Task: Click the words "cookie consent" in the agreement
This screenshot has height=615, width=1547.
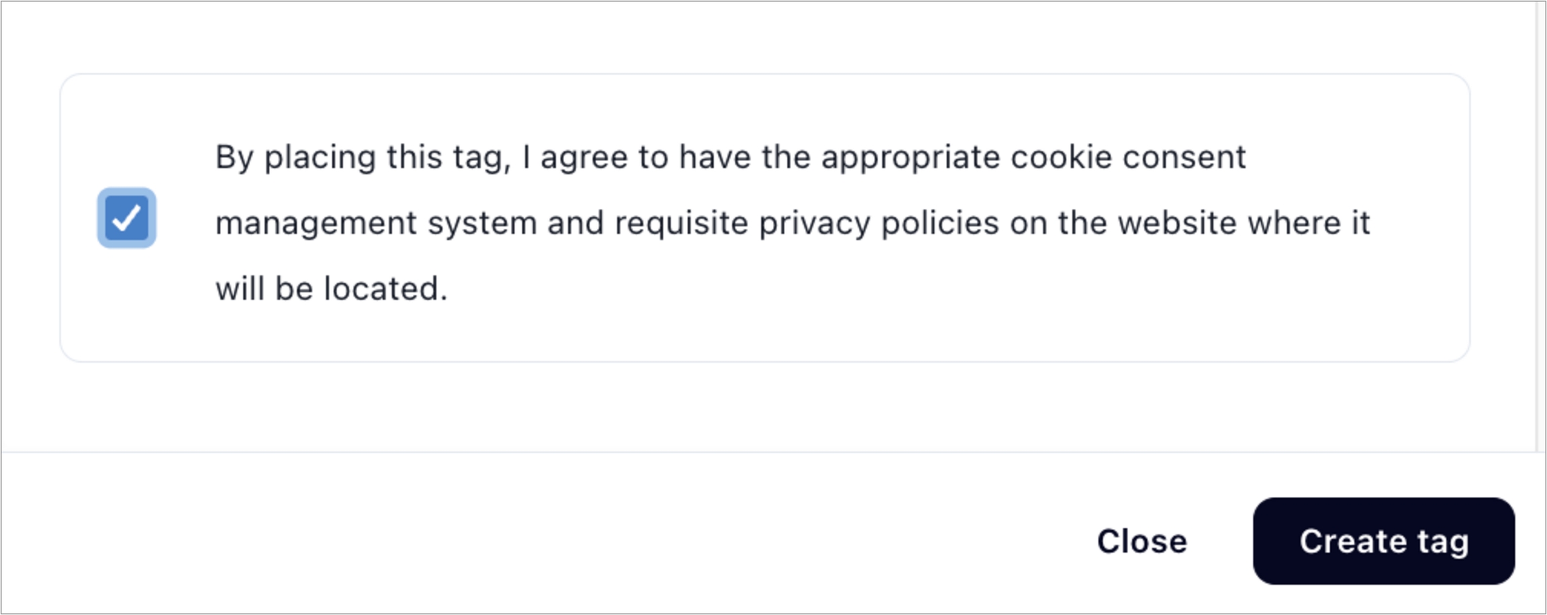Action: (x=1128, y=158)
